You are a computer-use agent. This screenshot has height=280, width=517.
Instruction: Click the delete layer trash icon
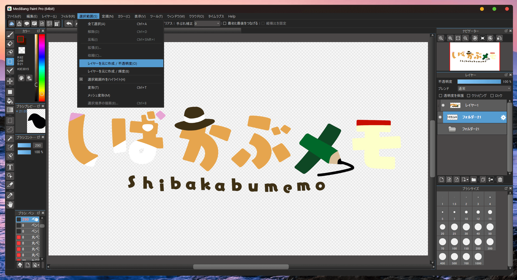(x=500, y=179)
